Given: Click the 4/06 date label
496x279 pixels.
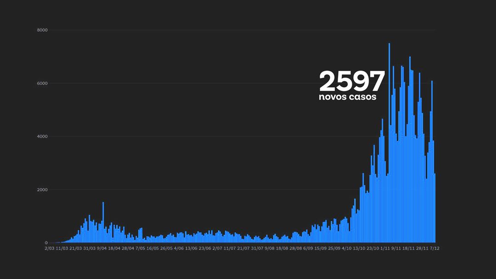Looking at the screenshot, I should click(x=179, y=248).
